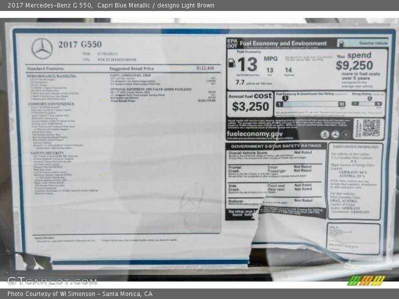The height and width of the screenshot is (299, 399).
Task: Click the gas pump icon next to Gasoline Vehicle
Action: point(342,43)
